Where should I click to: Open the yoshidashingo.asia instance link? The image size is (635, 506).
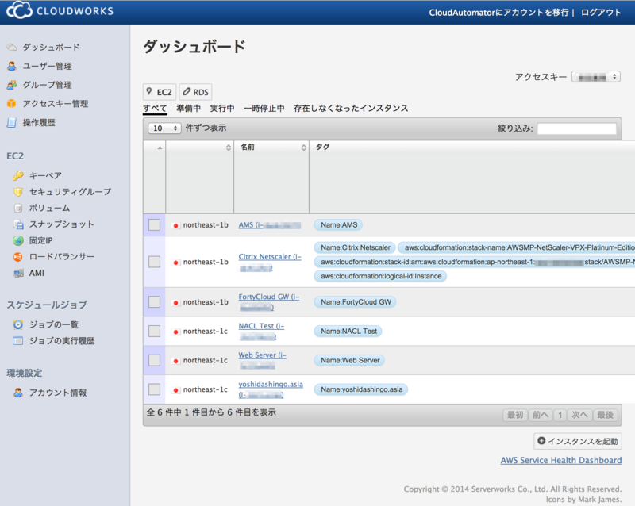271,389
